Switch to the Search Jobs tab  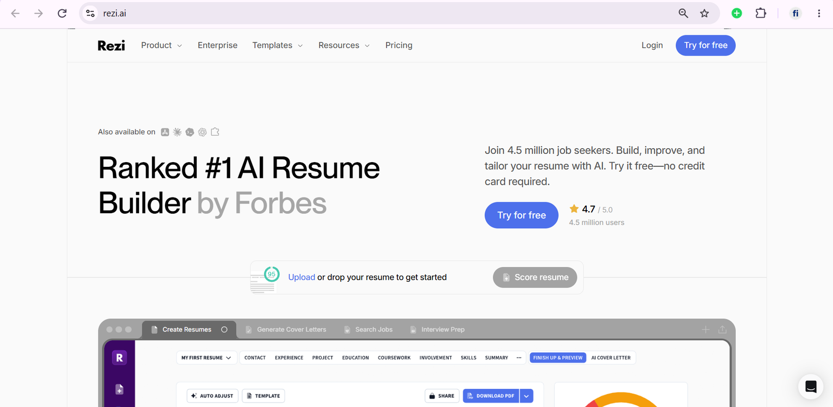click(369, 330)
